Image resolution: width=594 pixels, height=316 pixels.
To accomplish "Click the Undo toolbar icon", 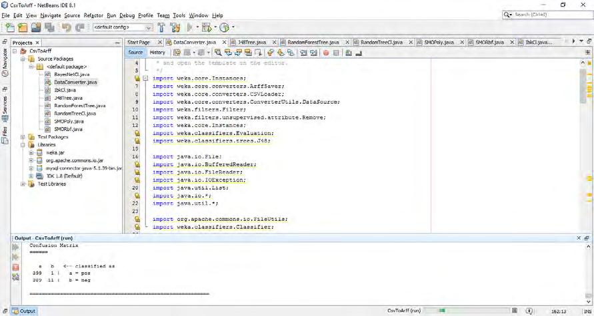I will pyautogui.click(x=66, y=27).
